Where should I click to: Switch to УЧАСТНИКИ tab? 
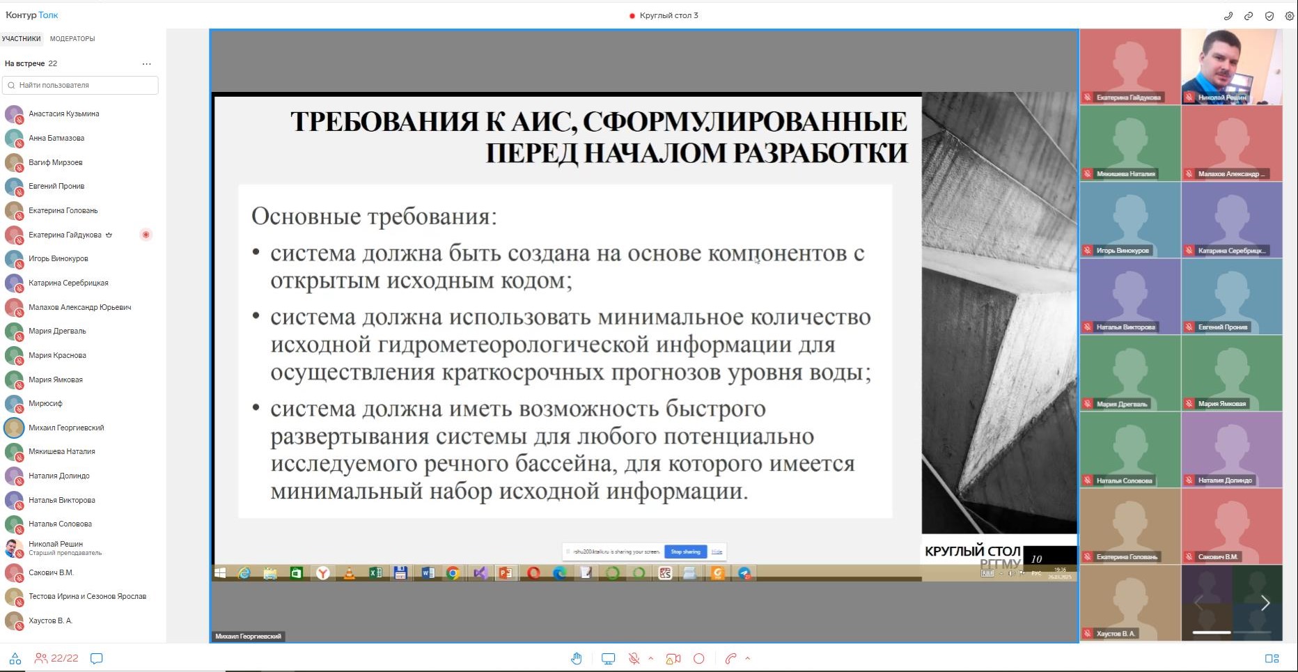point(21,39)
